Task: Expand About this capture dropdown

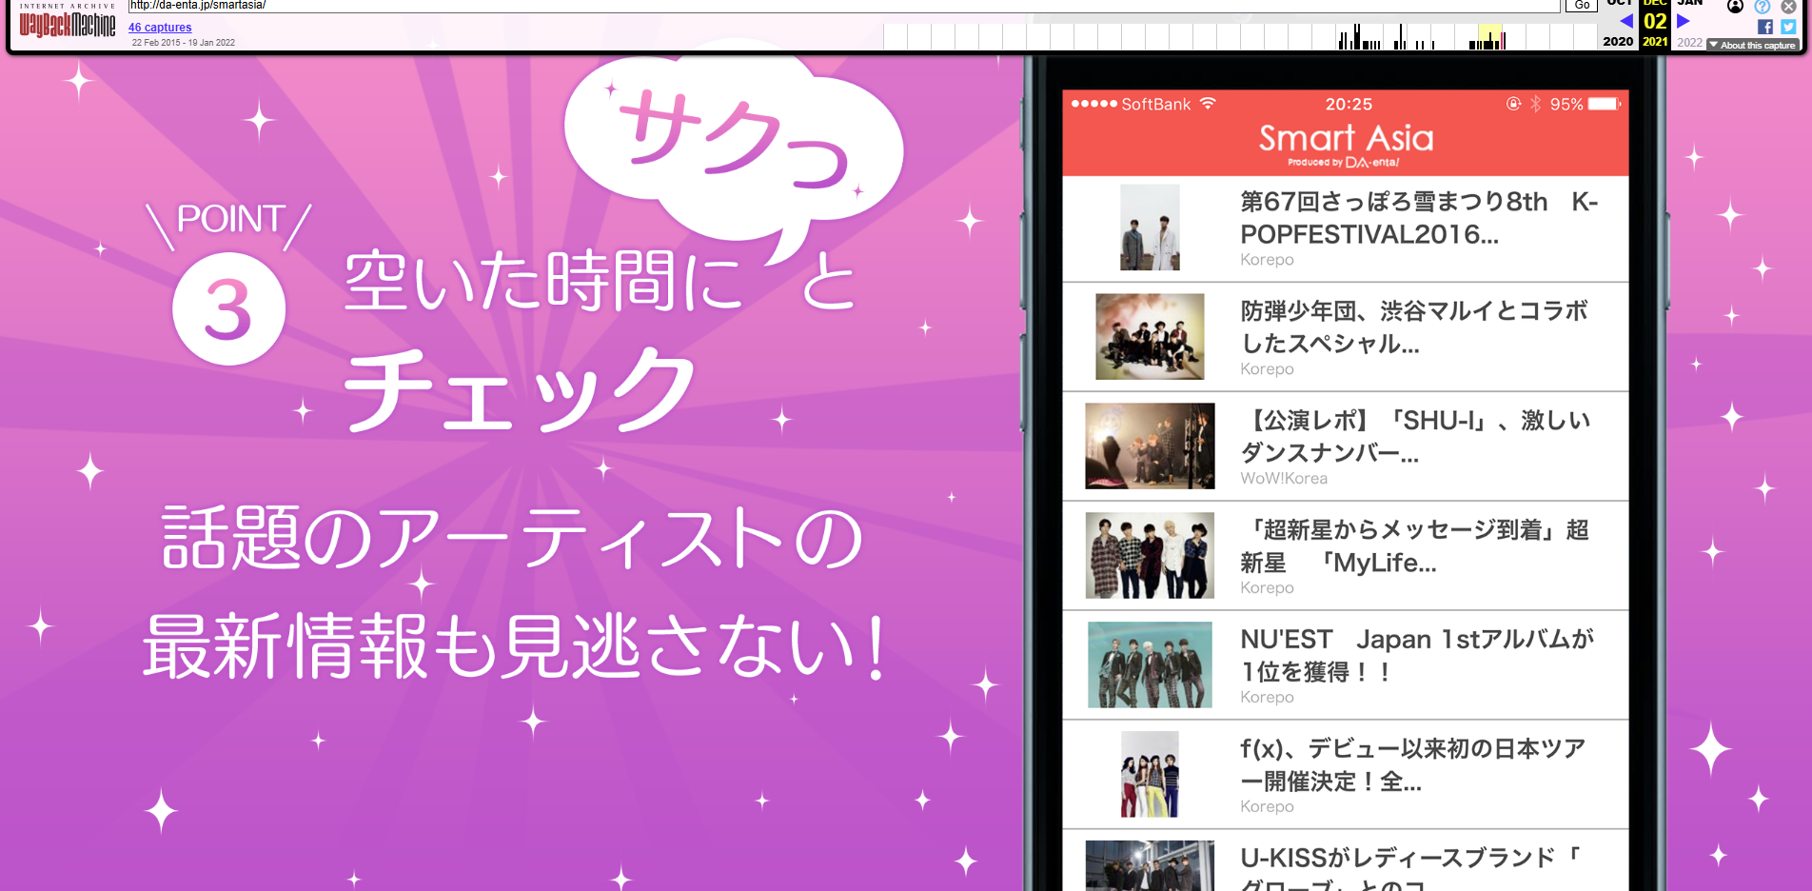Action: click(1752, 45)
